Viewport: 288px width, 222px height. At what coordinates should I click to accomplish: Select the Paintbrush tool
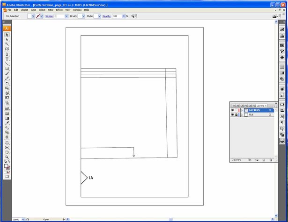7,73
